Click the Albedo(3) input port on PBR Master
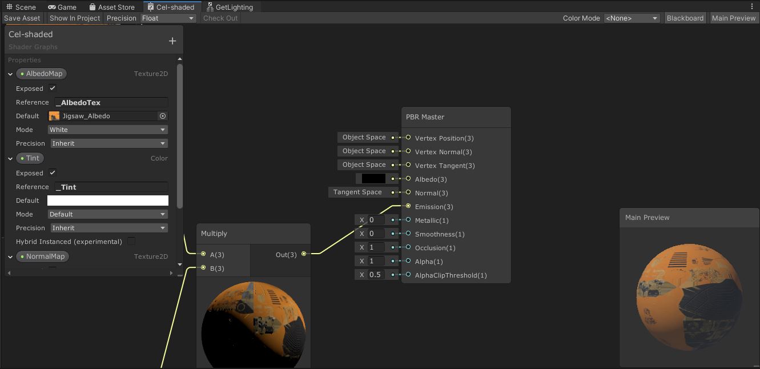Screen dimensions: 760x369 (x=408, y=179)
